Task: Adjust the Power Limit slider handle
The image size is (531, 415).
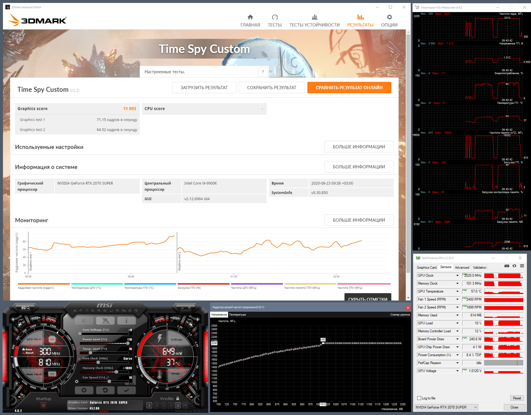Action: pyautogui.click(x=128, y=343)
